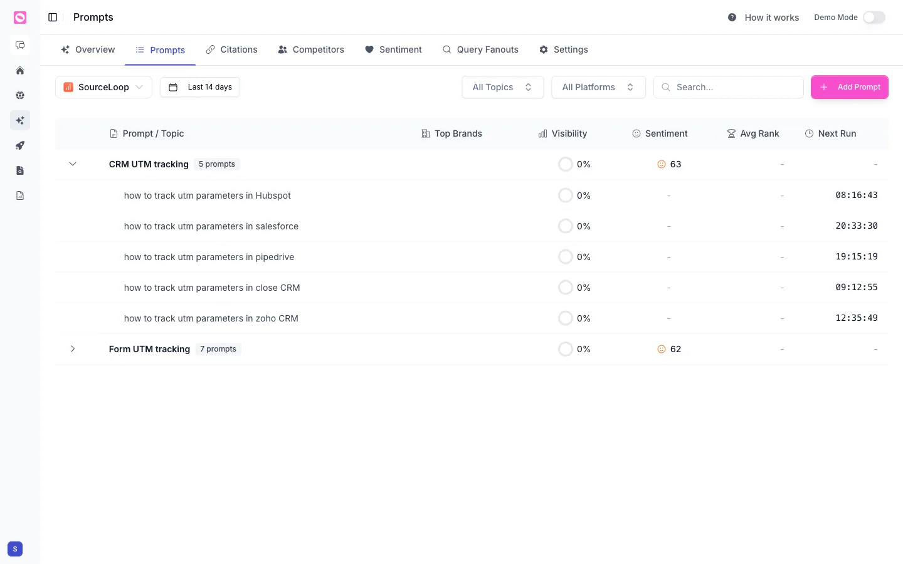Click the smiley icon in the Sentiment column header
The height and width of the screenshot is (564, 903).
coord(636,133)
